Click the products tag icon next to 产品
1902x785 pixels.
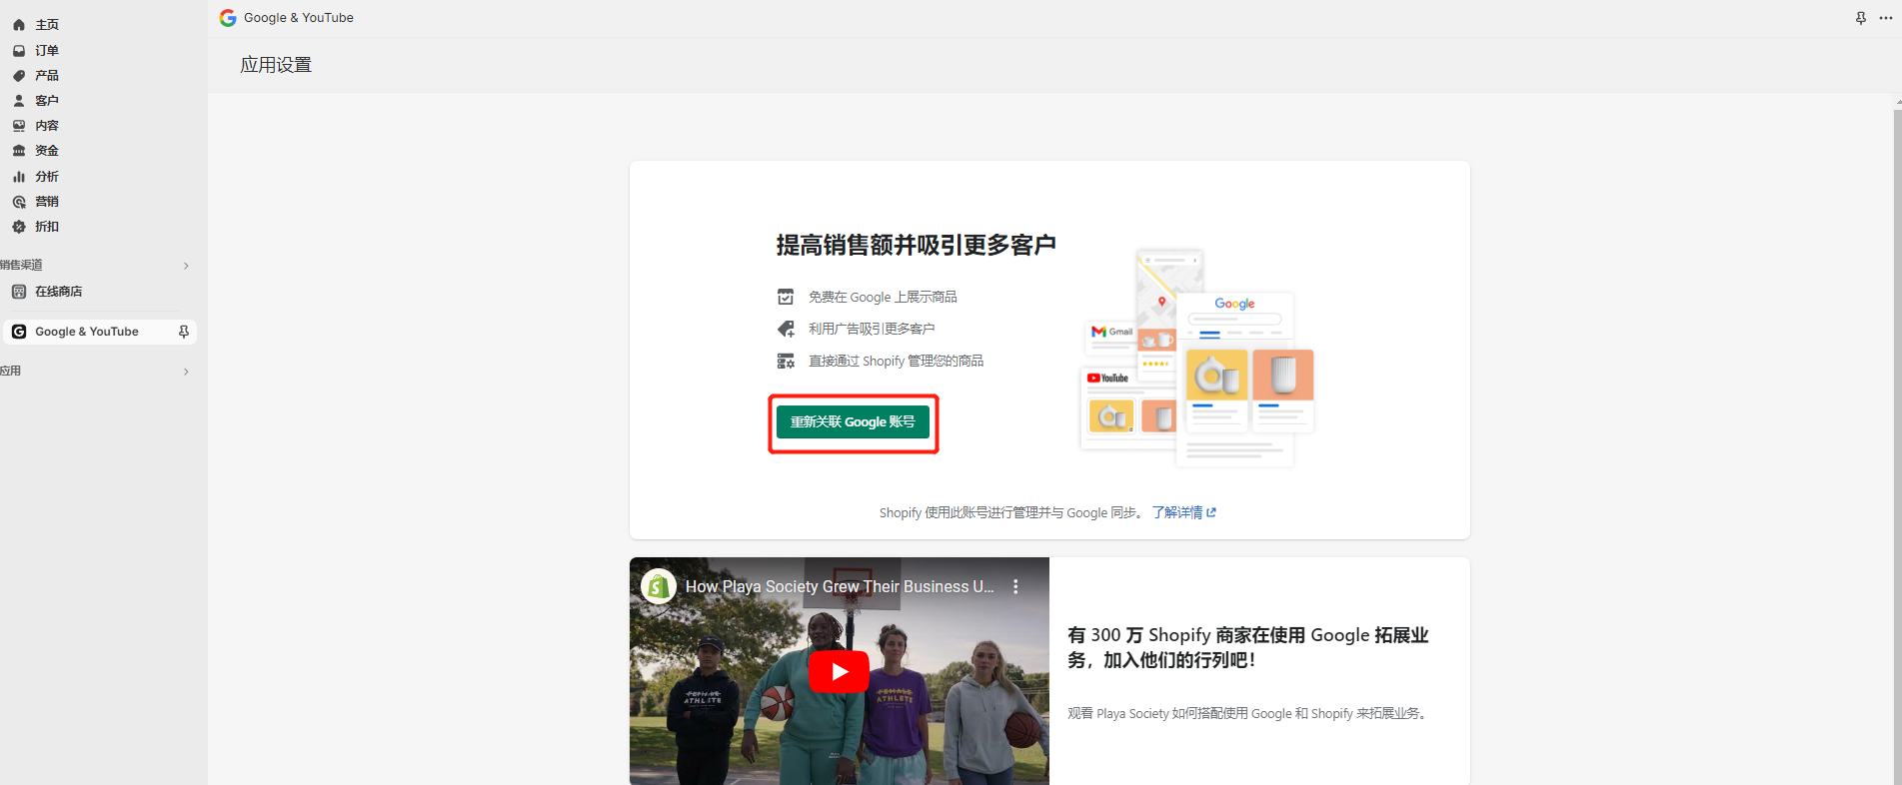coord(19,76)
